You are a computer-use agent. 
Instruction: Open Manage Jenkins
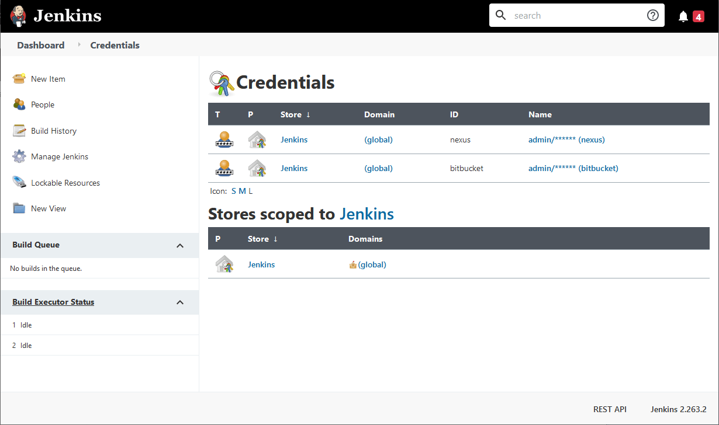pos(60,156)
